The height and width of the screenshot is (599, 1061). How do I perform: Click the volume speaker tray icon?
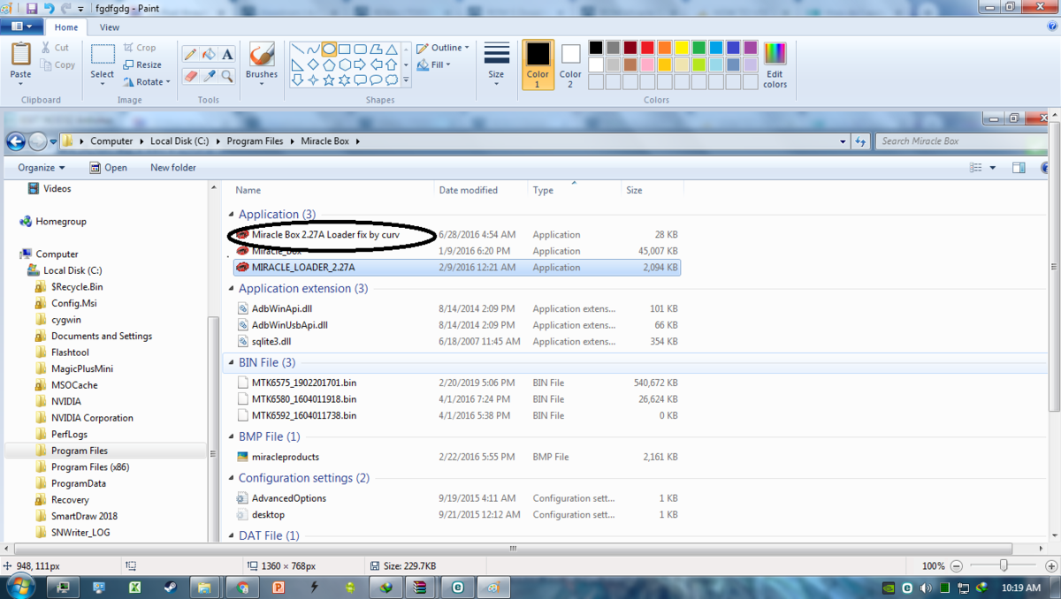pos(926,588)
